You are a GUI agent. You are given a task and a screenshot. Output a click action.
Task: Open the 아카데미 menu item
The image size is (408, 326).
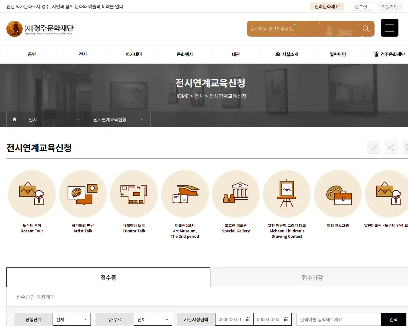click(x=134, y=54)
